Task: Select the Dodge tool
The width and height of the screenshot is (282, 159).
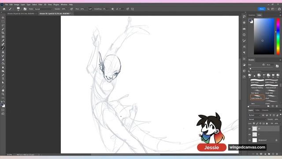Action: point(3,71)
